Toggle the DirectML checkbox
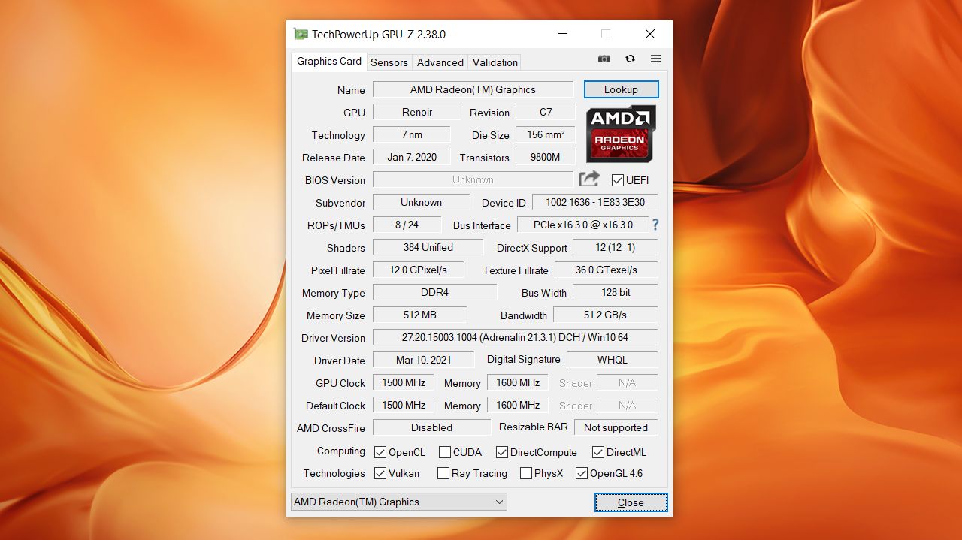962x540 pixels. pyautogui.click(x=598, y=452)
